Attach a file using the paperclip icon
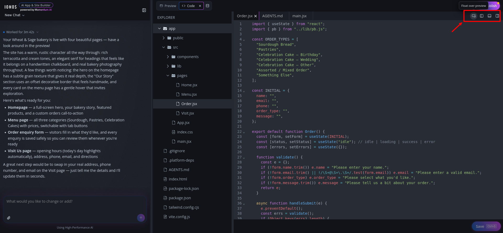 (9, 218)
